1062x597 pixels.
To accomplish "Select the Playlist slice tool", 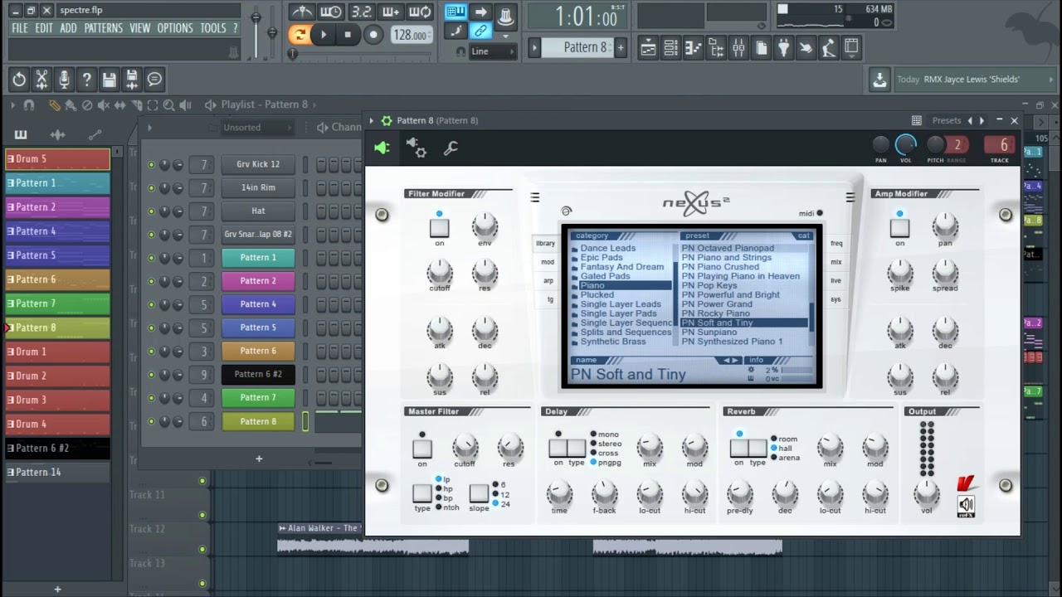I will pos(136,104).
